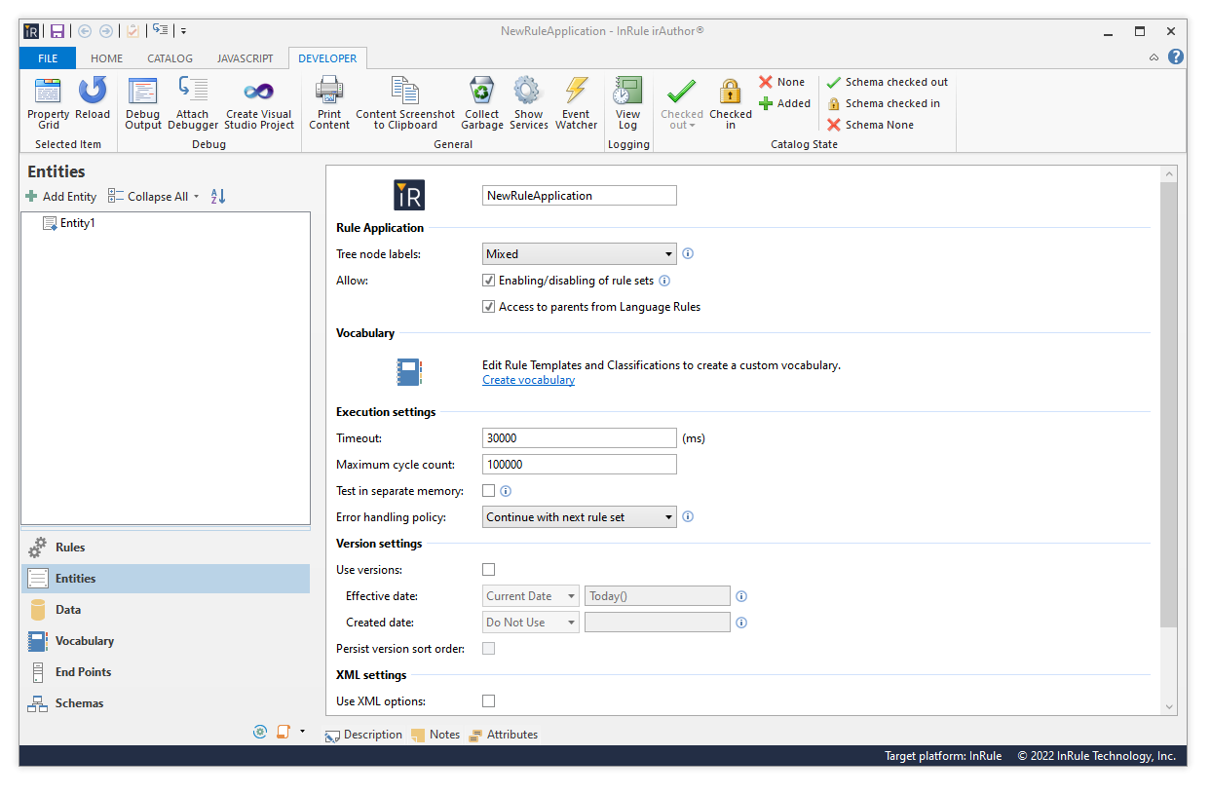This screenshot has height=794, width=1211.
Task: Click the Reload icon
Action: [93, 103]
